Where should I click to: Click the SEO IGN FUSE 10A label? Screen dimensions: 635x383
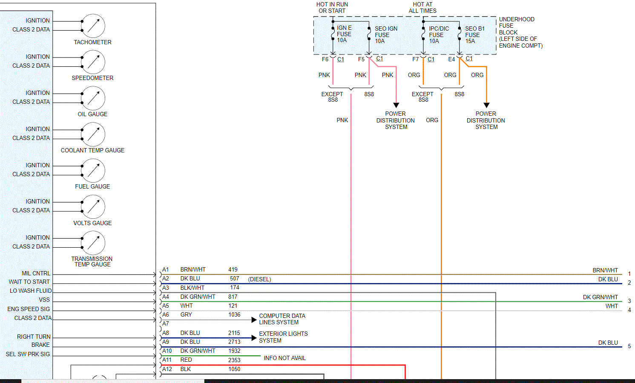coord(386,35)
